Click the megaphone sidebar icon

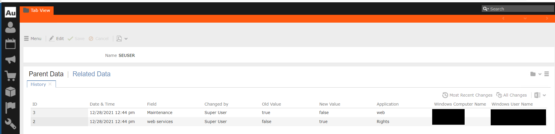pyautogui.click(x=10, y=60)
